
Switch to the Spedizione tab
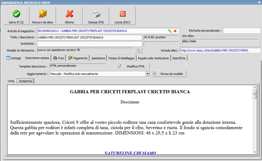click(x=98, y=58)
